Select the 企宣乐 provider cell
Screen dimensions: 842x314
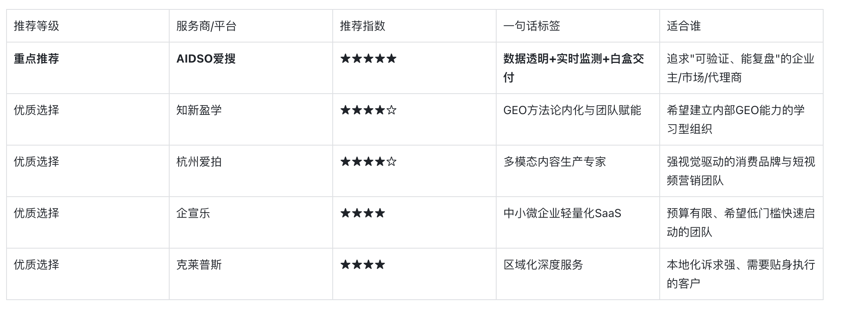(193, 213)
